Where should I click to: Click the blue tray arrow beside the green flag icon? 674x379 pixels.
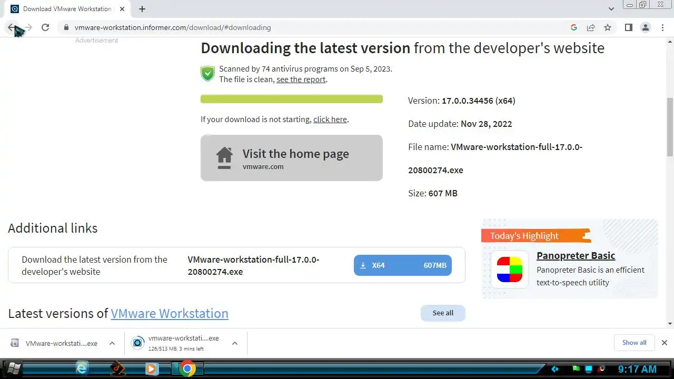(x=554, y=369)
